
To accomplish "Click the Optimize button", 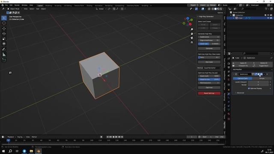I will click(209, 88).
